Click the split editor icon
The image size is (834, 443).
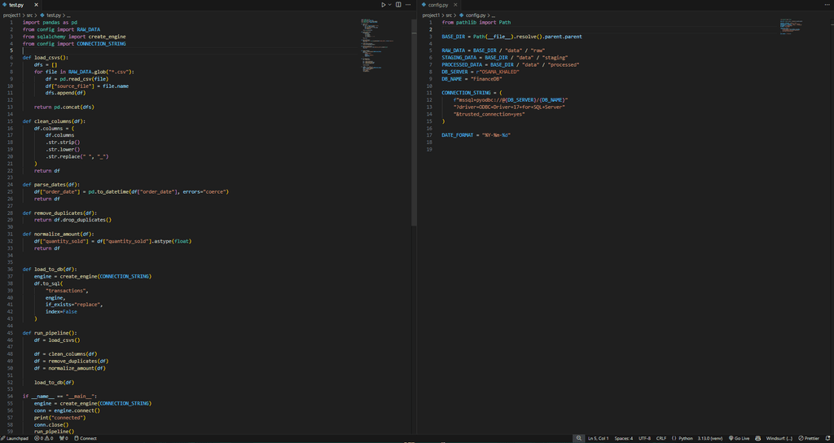tap(398, 5)
